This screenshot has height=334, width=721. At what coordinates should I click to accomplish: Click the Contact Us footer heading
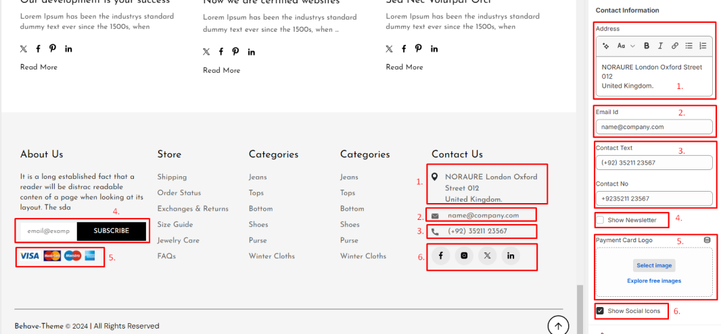[457, 154]
